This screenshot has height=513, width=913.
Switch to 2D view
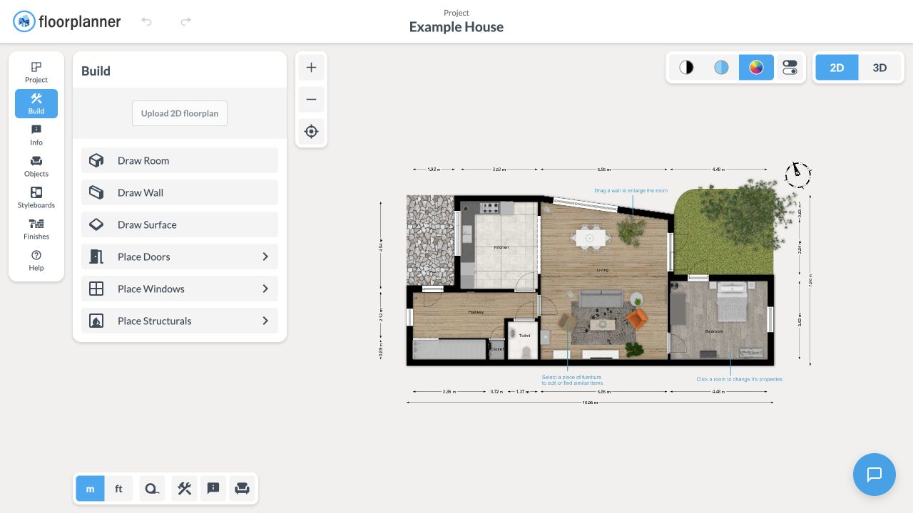point(837,68)
